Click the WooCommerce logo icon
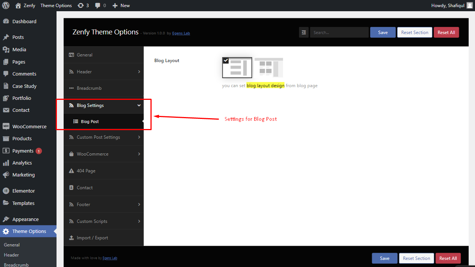 6,126
